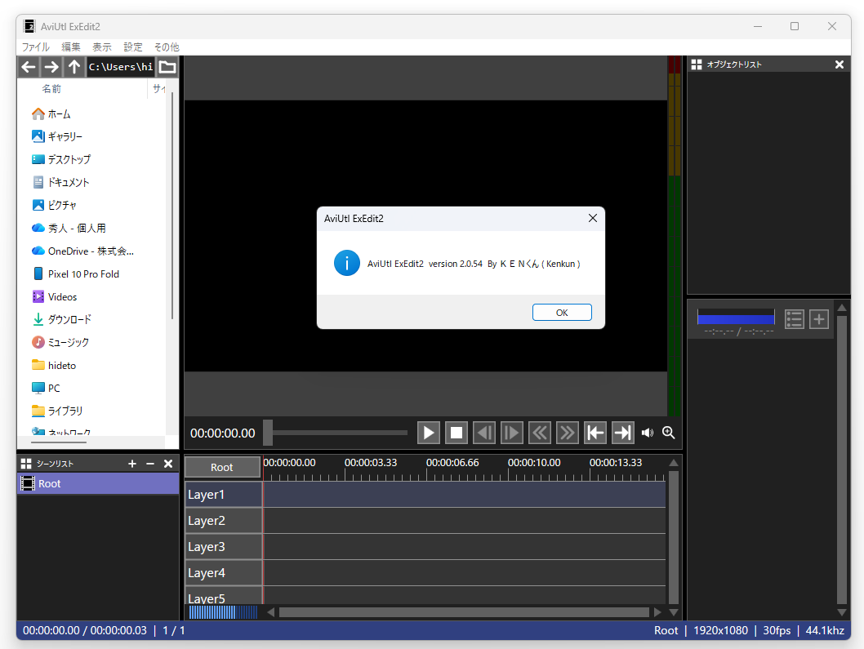The width and height of the screenshot is (864, 649).
Task: Go up one folder level
Action: click(x=73, y=67)
